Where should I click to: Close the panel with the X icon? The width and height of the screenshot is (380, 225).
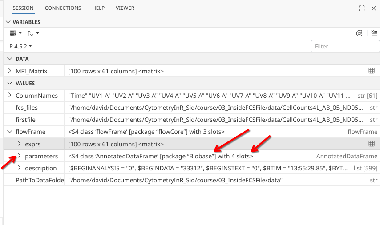point(374,8)
